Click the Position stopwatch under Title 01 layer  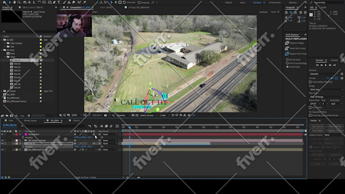tap(23, 146)
